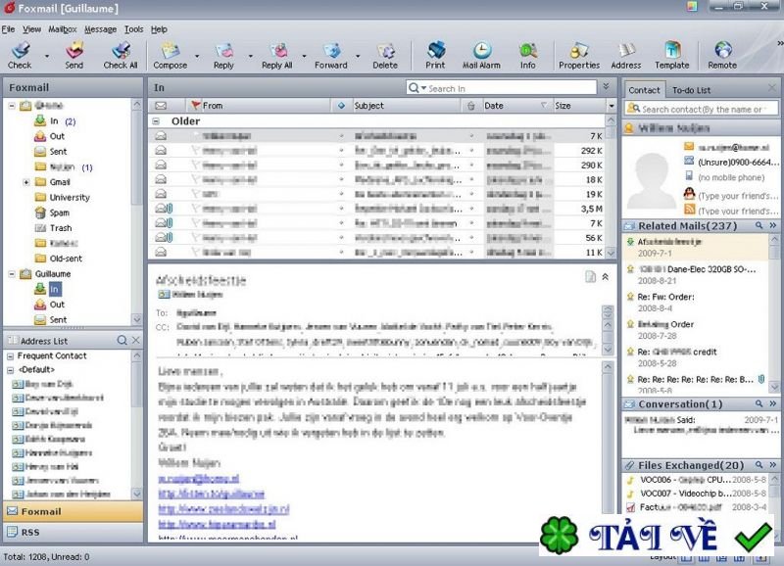Open the Compose dropdown arrow

(x=197, y=56)
